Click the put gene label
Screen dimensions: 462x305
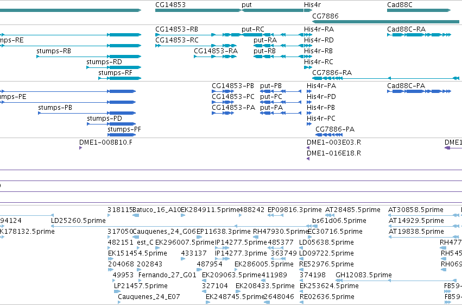tap(246, 5)
